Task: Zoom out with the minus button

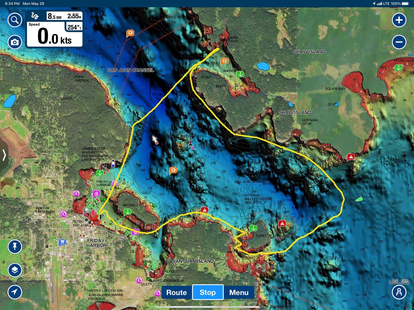Action: 399,42
